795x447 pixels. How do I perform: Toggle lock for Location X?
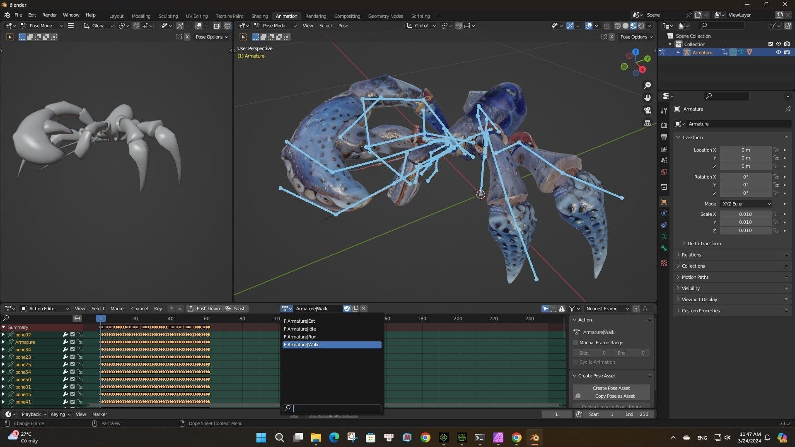point(776,150)
